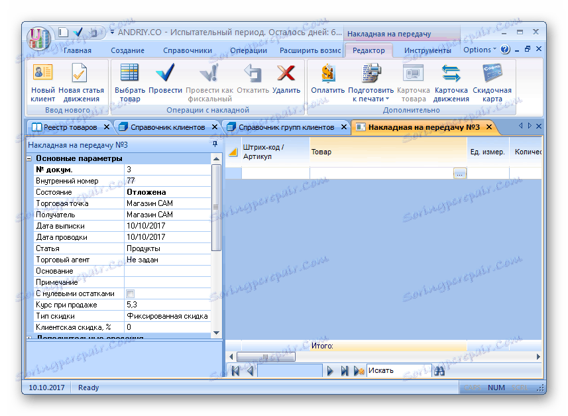Image resolution: width=568 pixels, height=416 pixels.
Task: Go to last record button
Action: pyautogui.click(x=344, y=371)
